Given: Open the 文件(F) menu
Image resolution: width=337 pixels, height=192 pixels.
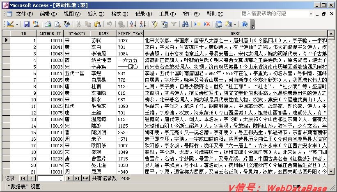Looking at the screenshot, I should point(25,14).
